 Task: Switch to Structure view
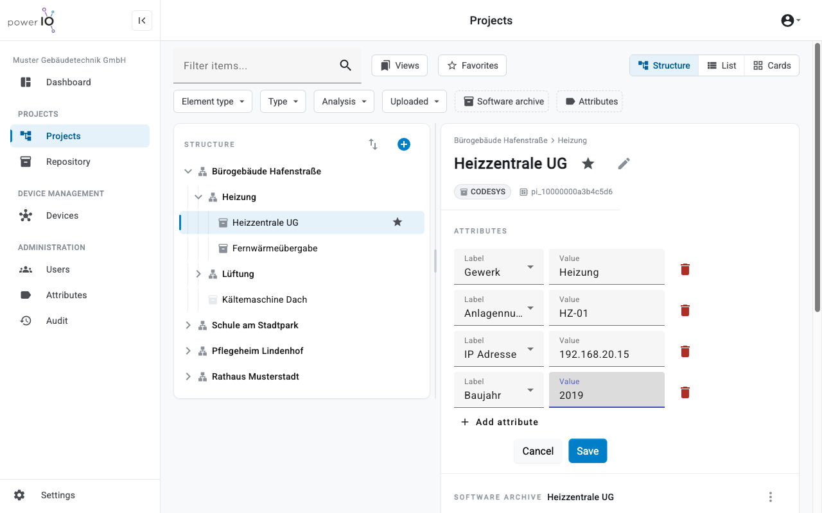pos(664,65)
